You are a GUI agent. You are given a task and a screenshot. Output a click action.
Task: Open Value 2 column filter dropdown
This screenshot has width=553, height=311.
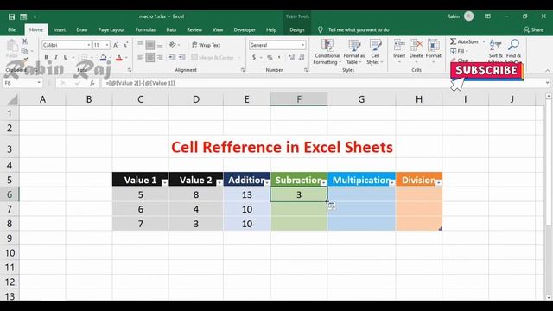(x=219, y=182)
